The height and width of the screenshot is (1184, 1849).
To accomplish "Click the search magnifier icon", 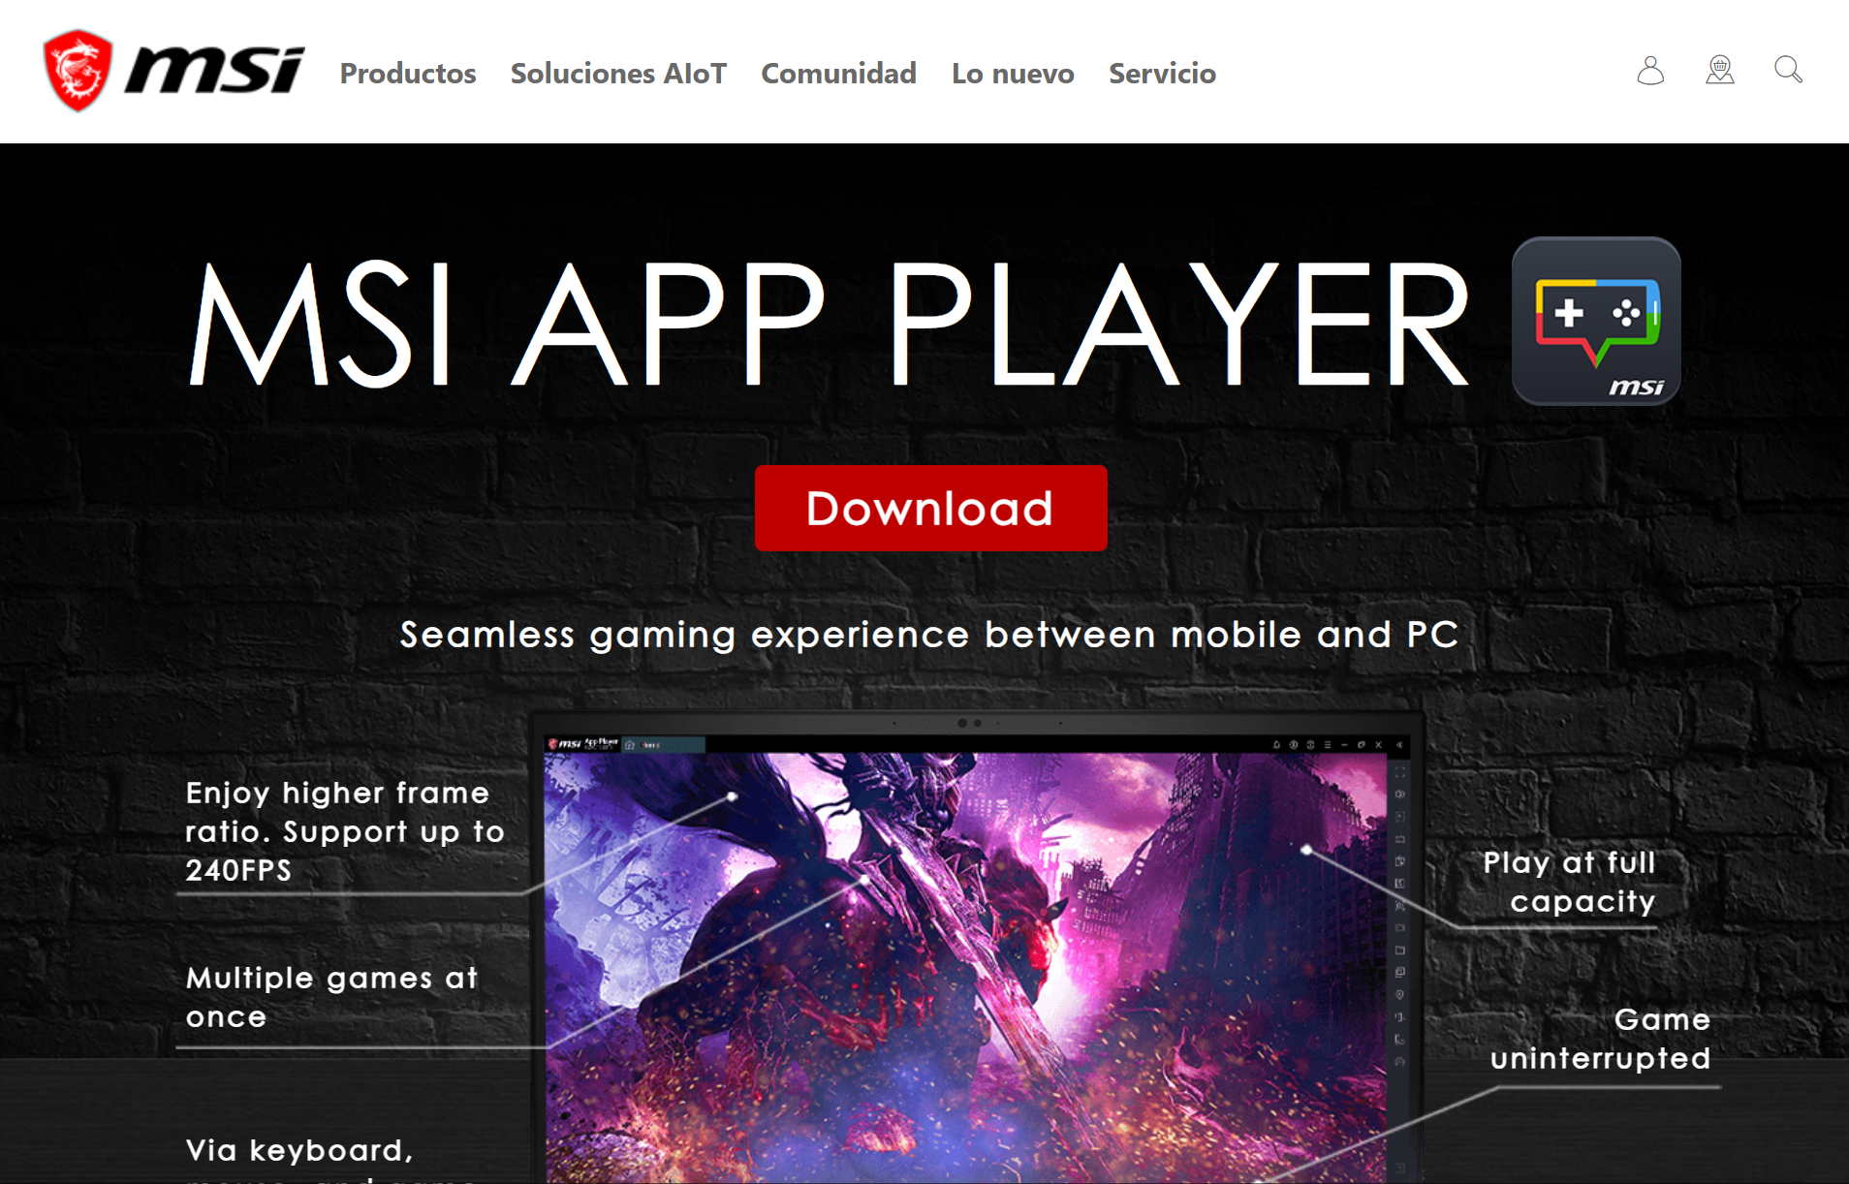I will click(1788, 70).
